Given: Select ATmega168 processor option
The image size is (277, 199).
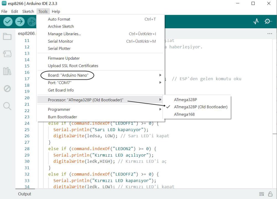Looking at the screenshot, I should (x=197, y=114).
